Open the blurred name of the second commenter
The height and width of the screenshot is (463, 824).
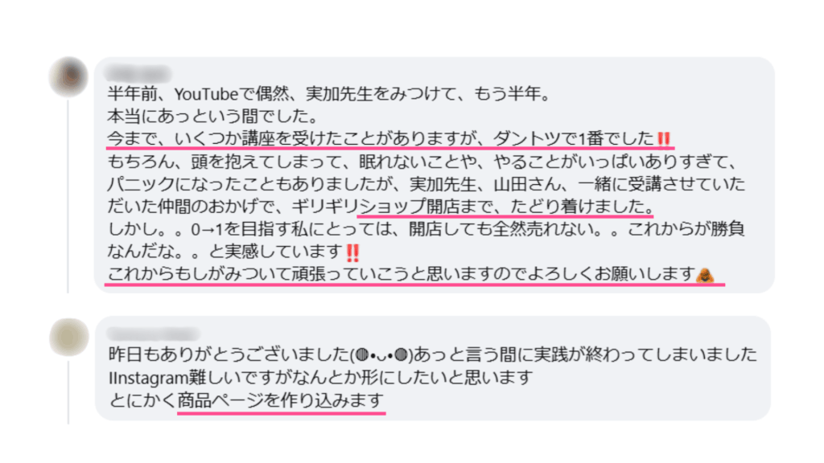tap(153, 334)
